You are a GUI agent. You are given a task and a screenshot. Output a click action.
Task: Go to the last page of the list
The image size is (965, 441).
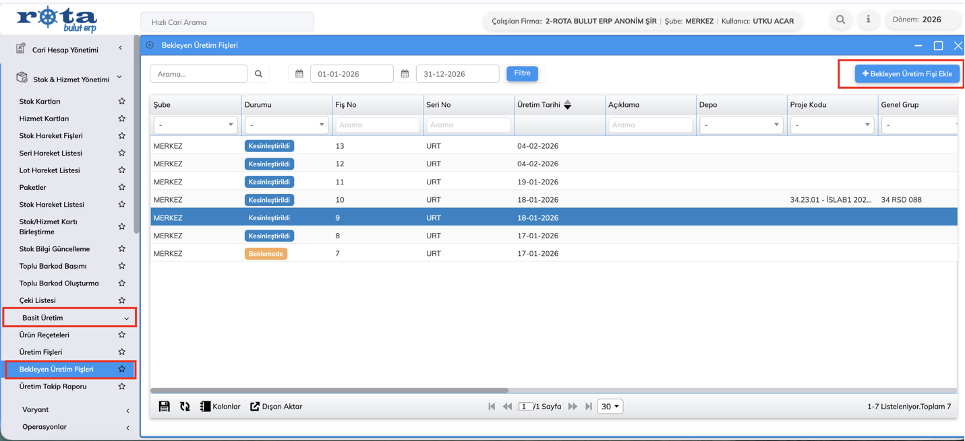coord(589,407)
